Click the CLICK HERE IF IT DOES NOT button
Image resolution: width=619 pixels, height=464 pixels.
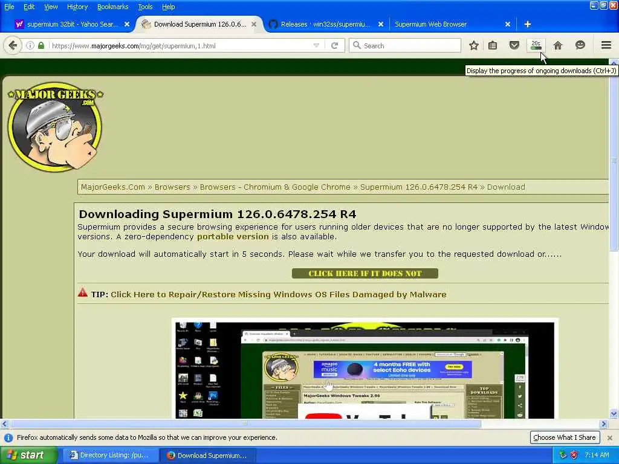(x=365, y=274)
